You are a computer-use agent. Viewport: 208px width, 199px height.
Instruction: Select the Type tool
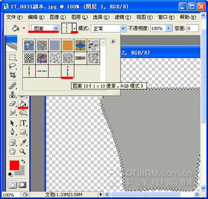(23, 123)
